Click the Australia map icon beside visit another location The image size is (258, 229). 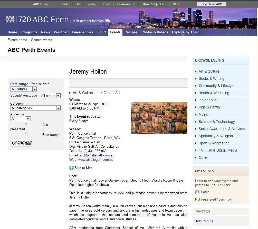click(x=108, y=21)
